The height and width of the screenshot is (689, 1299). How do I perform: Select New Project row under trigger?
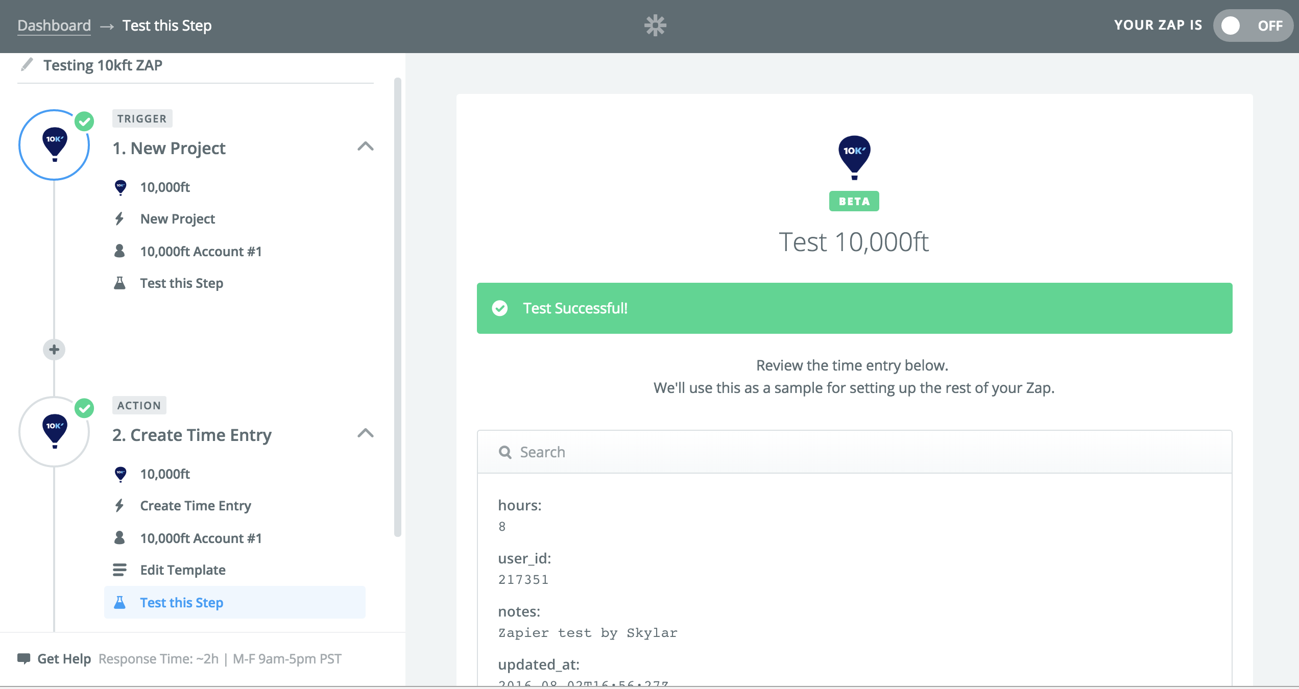point(235,219)
